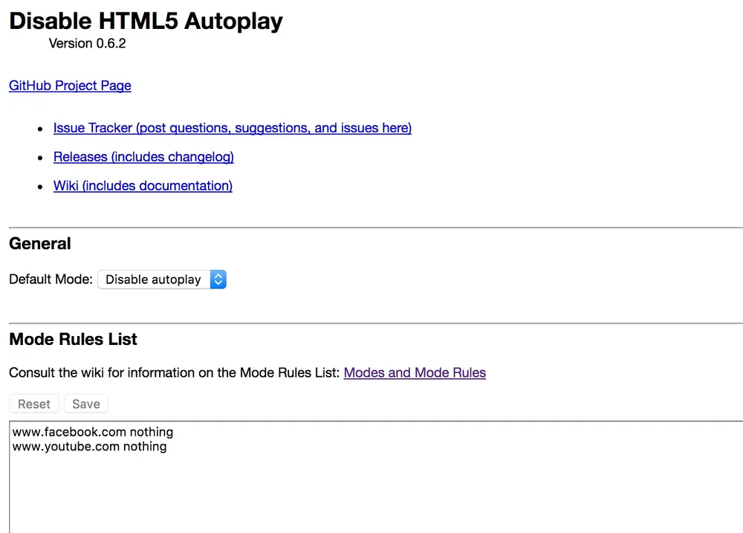Click the bullet beside Wiki link
Viewport: 743px width, 533px height.
(x=40, y=187)
